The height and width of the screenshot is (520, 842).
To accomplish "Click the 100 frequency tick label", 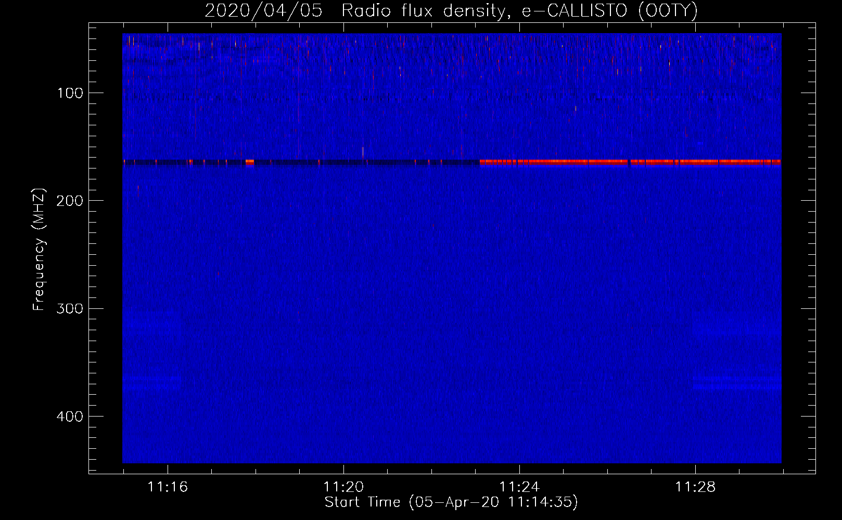I will tap(70, 93).
